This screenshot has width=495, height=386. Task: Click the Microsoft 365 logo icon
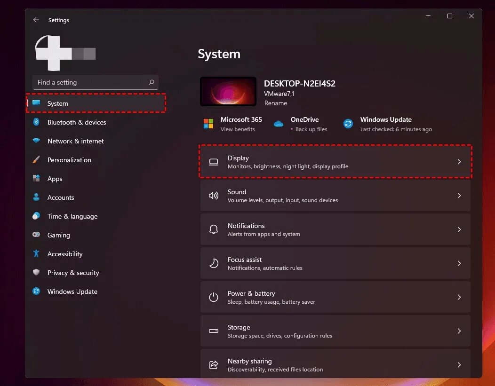coord(208,124)
